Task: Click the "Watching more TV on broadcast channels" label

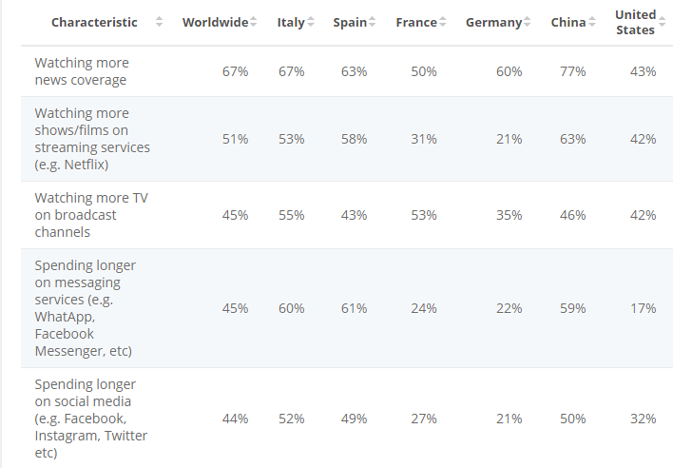Action: coord(91,215)
